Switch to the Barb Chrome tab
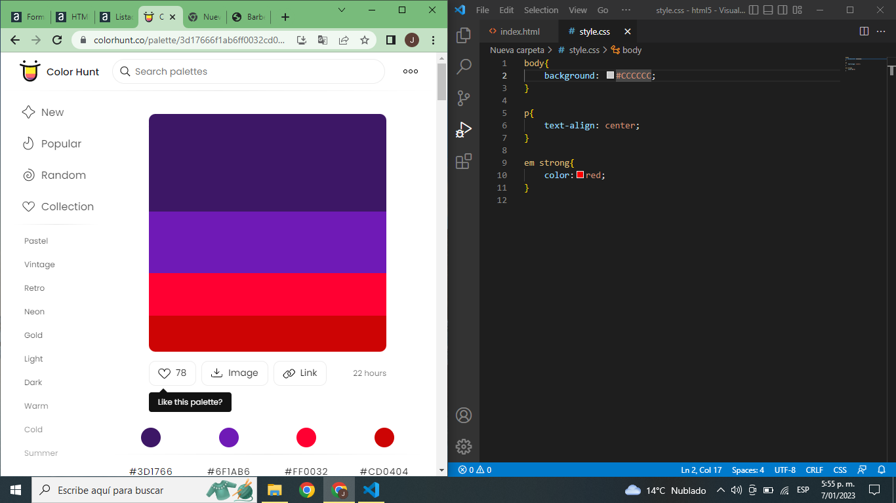This screenshot has height=503, width=896. (248, 17)
